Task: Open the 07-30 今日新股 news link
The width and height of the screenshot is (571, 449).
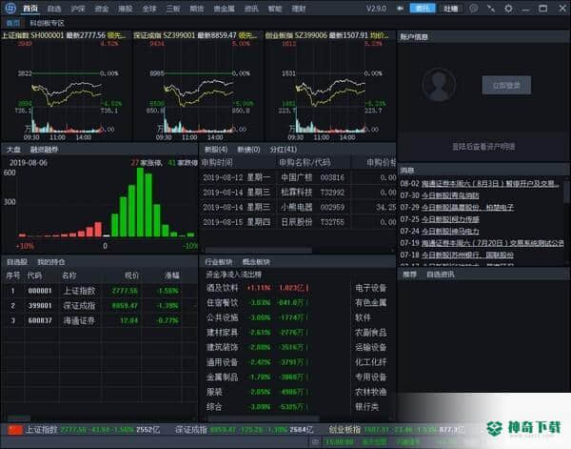Action: [x=450, y=195]
